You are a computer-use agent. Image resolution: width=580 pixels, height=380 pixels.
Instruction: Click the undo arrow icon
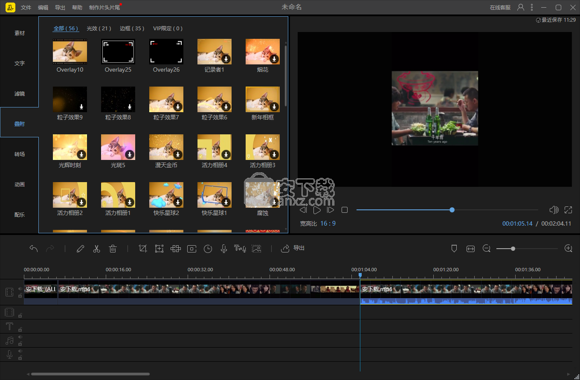34,249
